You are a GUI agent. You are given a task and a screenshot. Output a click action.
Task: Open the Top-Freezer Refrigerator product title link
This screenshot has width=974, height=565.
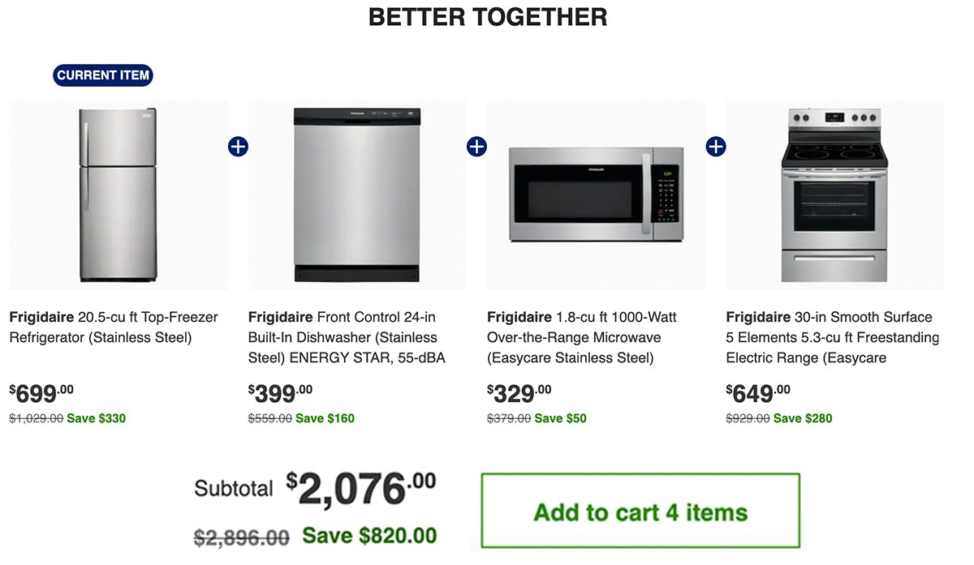114,327
